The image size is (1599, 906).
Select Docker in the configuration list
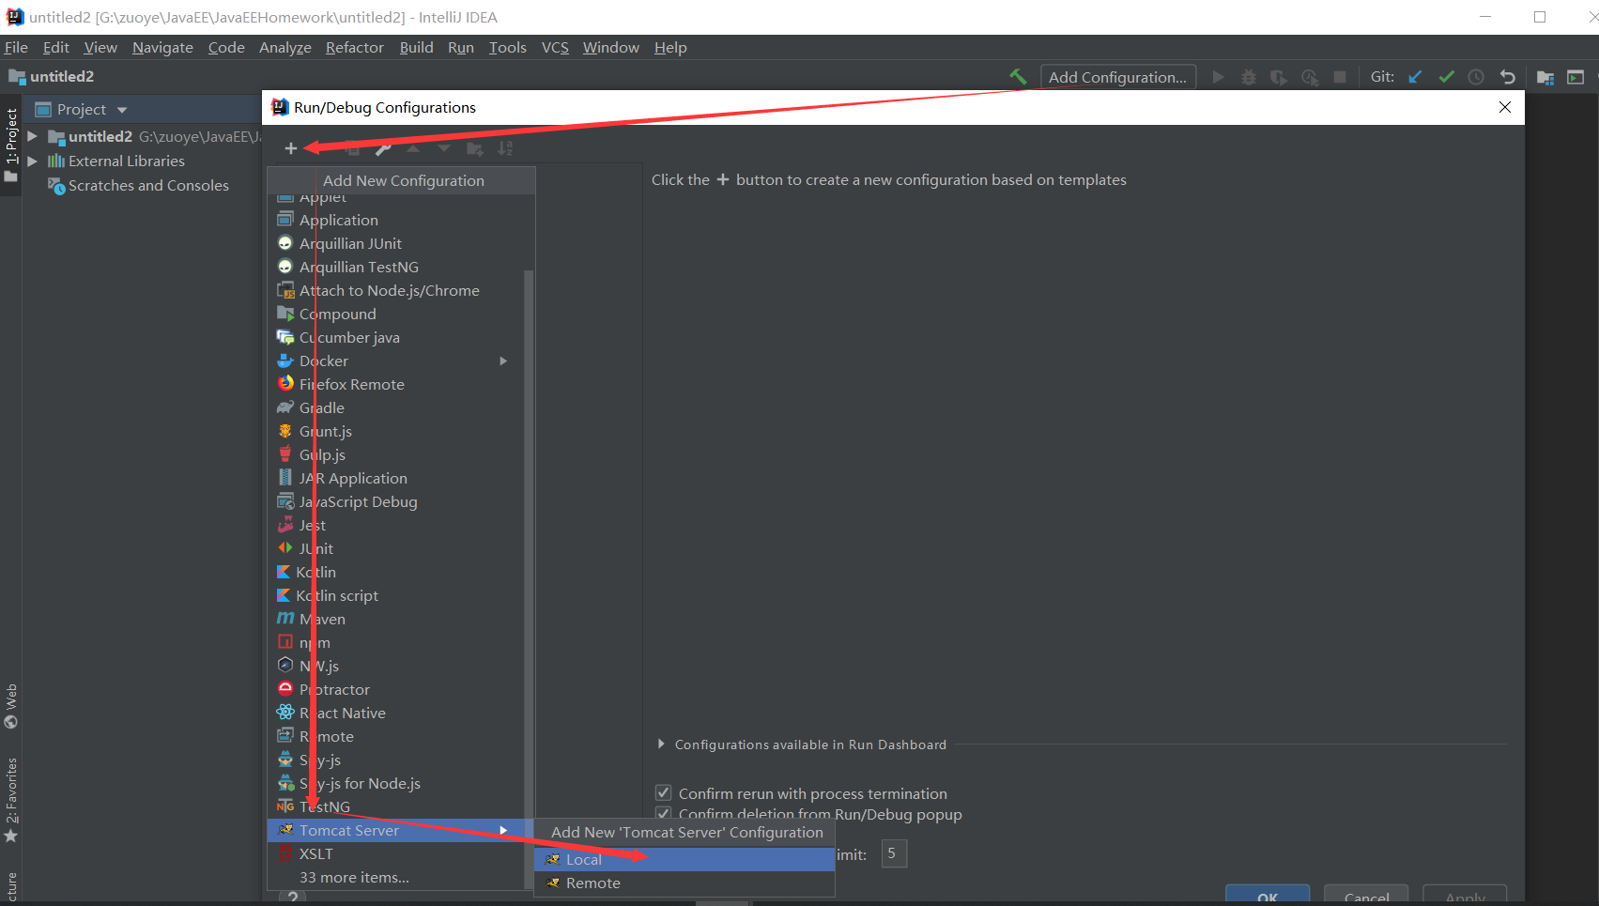coord(401,361)
